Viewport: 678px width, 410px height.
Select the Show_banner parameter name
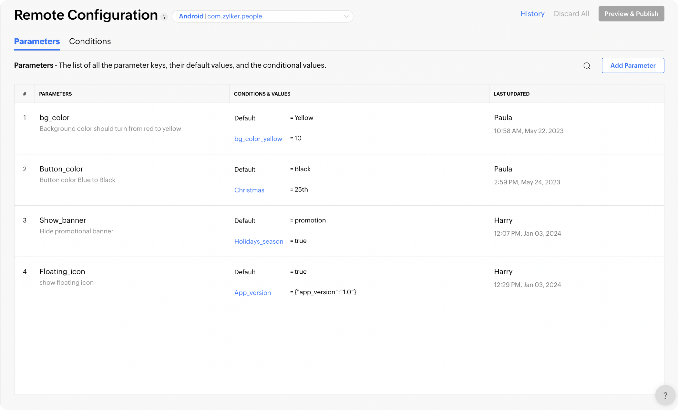[x=63, y=220]
